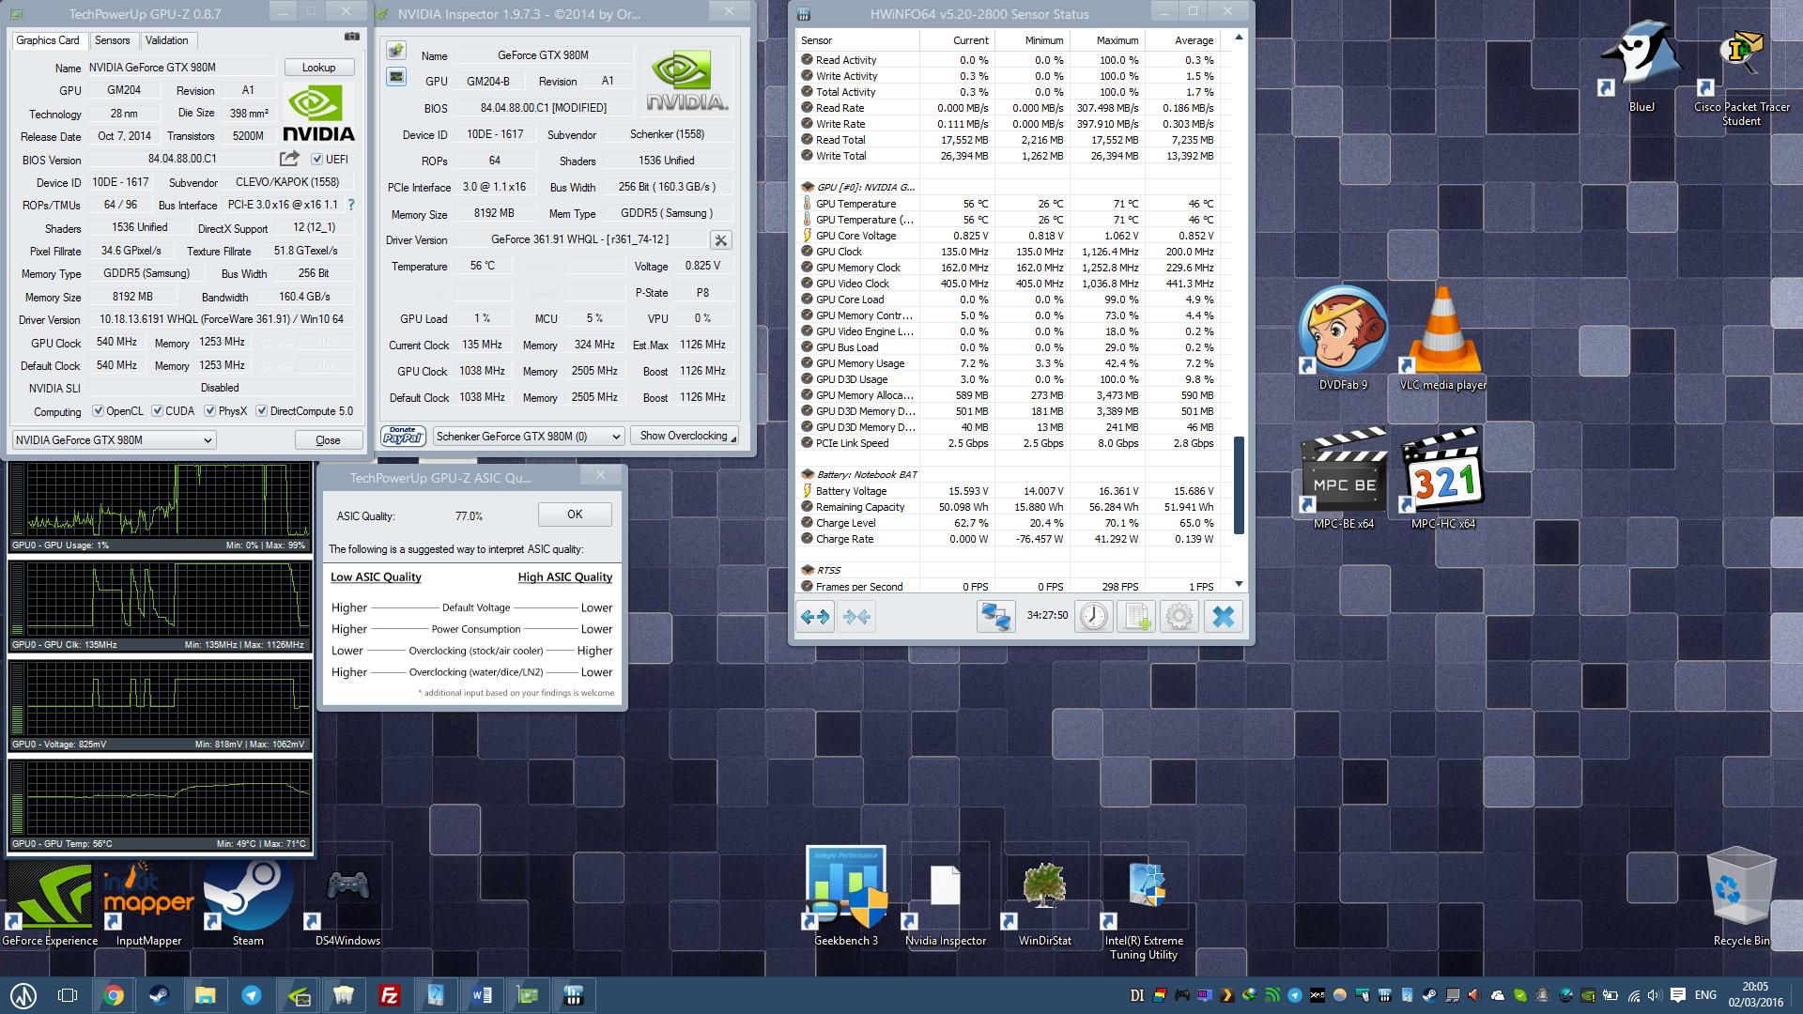
Task: Click the ENG language indicator
Action: 1705,995
